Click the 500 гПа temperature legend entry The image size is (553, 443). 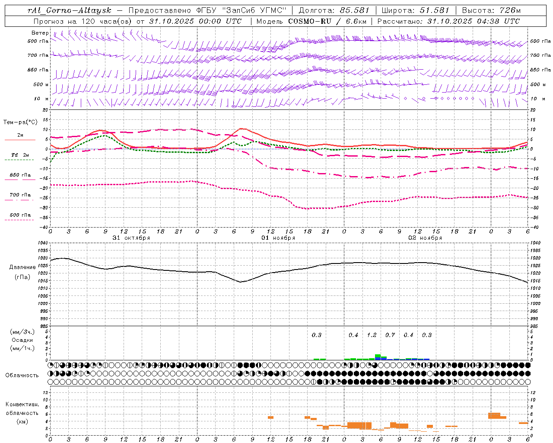click(x=20, y=215)
